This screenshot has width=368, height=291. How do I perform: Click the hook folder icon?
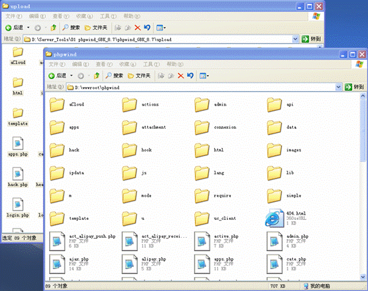(x=129, y=150)
